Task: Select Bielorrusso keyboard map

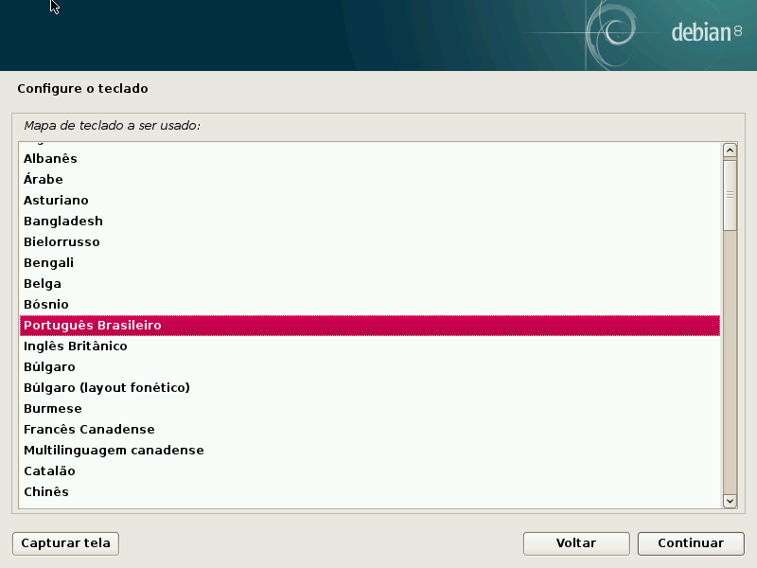Action: tap(62, 242)
